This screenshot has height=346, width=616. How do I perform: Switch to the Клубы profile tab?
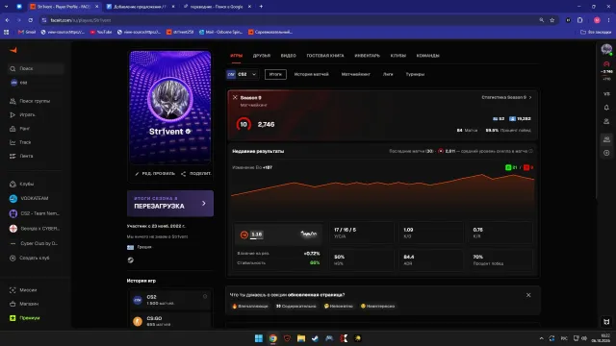click(398, 56)
